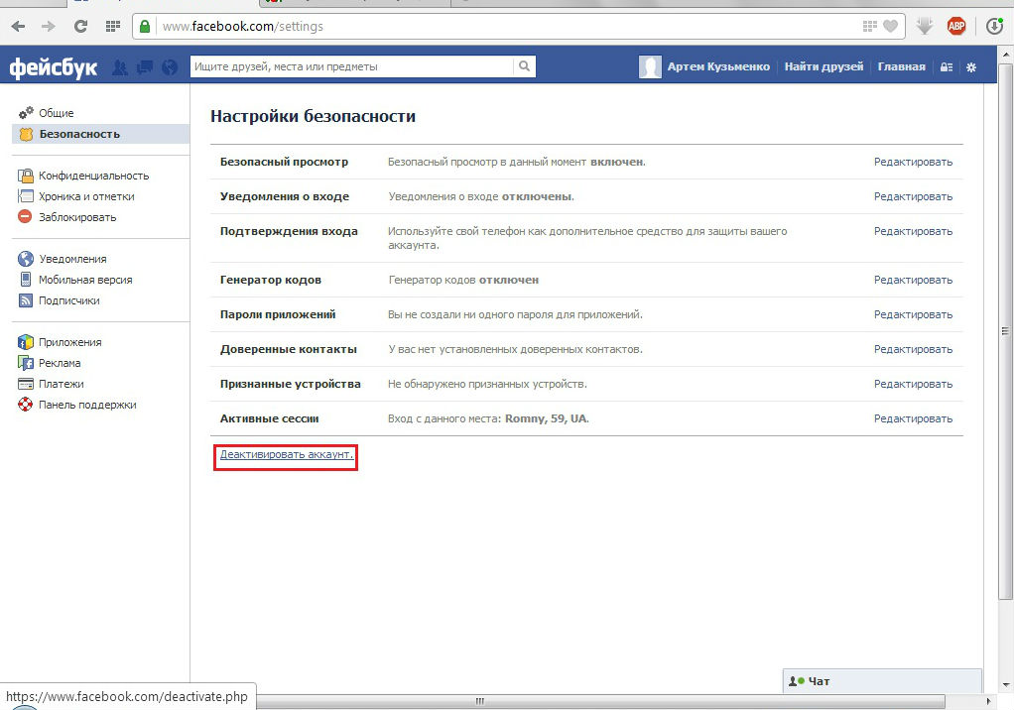Reload the page with the refresh icon

point(80,27)
